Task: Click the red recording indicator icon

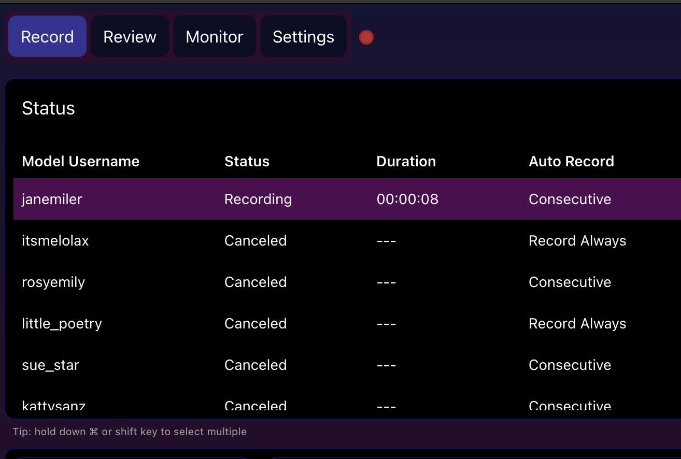Action: click(366, 37)
